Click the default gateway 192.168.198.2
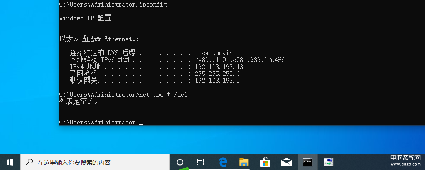This screenshot has width=425, height=170. pos(217,81)
